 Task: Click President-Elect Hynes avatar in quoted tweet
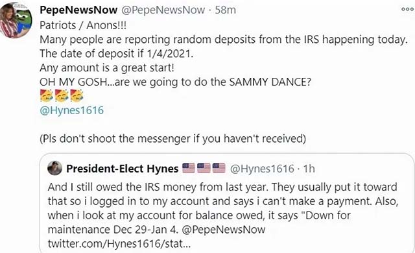(54, 168)
